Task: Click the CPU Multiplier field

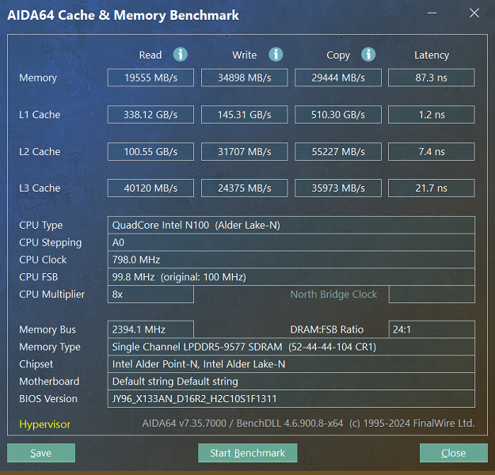Action: click(150, 294)
